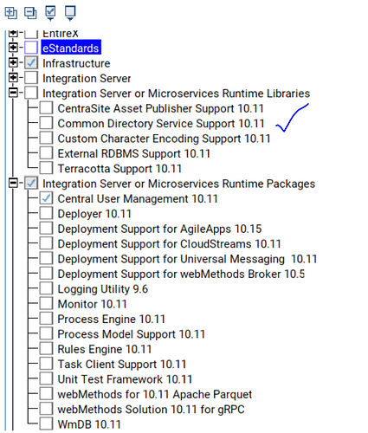Screen dimensions: 368x433
Task: Select 'External RDBMS Support 10.11' text
Action: pyautogui.click(x=134, y=153)
